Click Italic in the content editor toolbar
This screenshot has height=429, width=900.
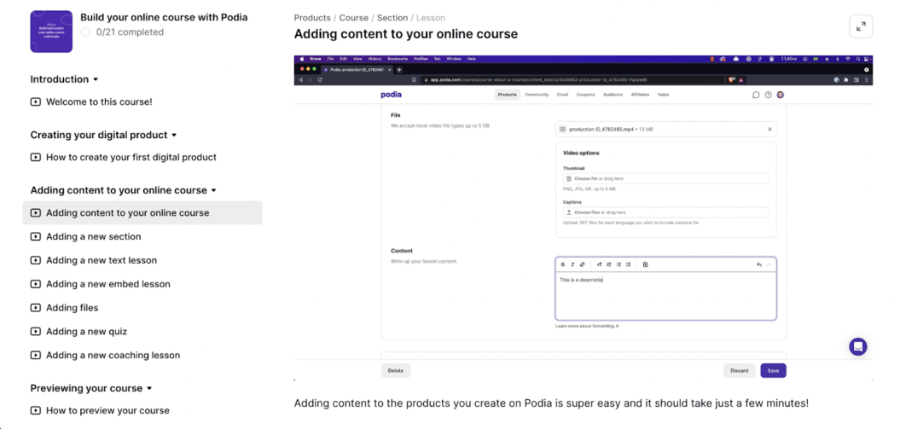tap(572, 264)
